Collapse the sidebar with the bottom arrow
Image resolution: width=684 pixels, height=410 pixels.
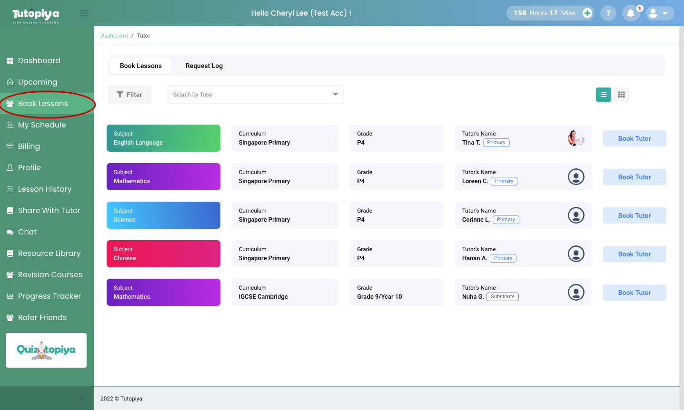tap(82, 398)
